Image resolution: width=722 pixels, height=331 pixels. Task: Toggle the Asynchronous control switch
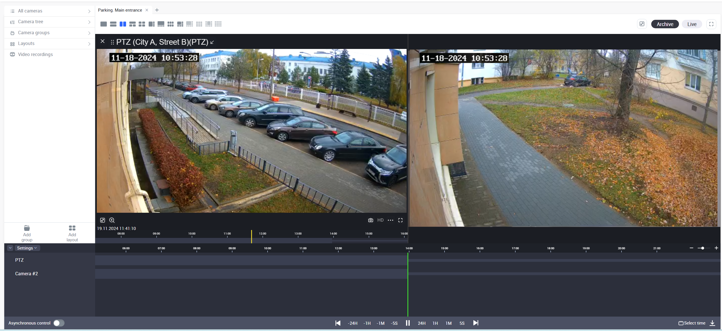[x=59, y=323]
